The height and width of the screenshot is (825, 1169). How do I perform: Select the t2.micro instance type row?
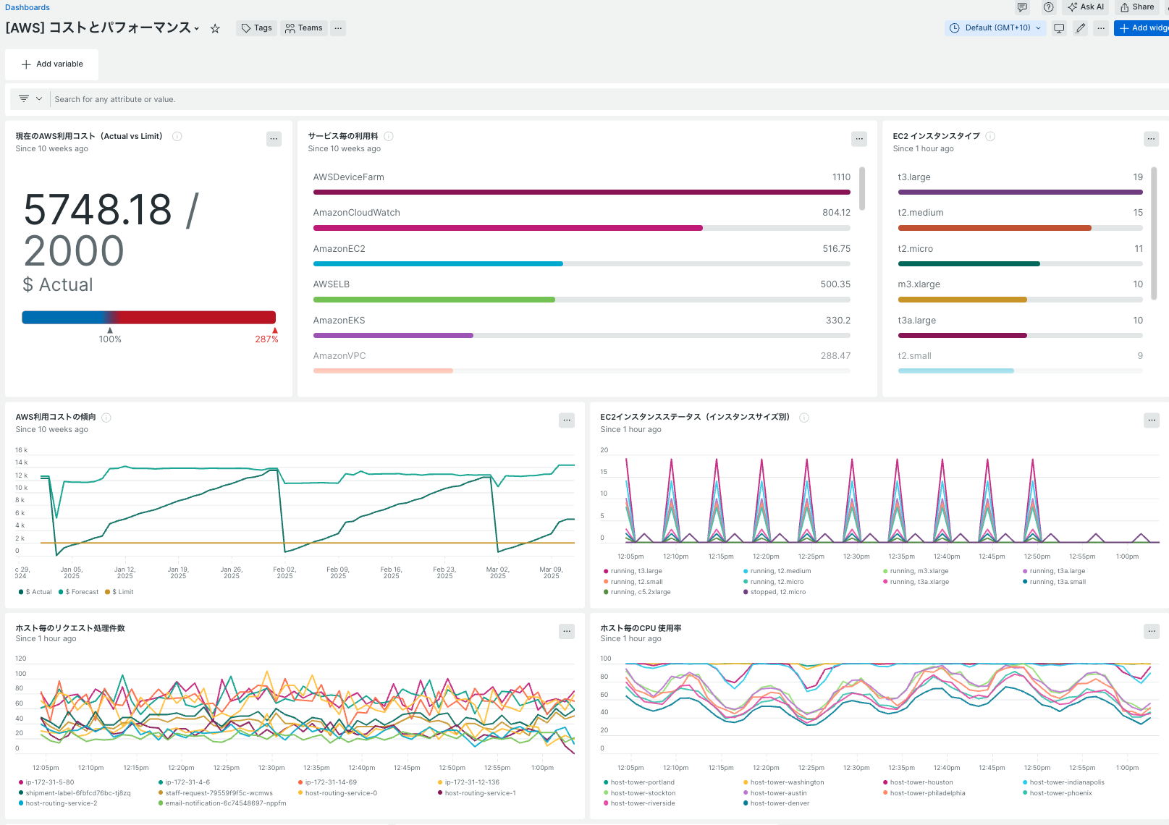(x=1021, y=255)
